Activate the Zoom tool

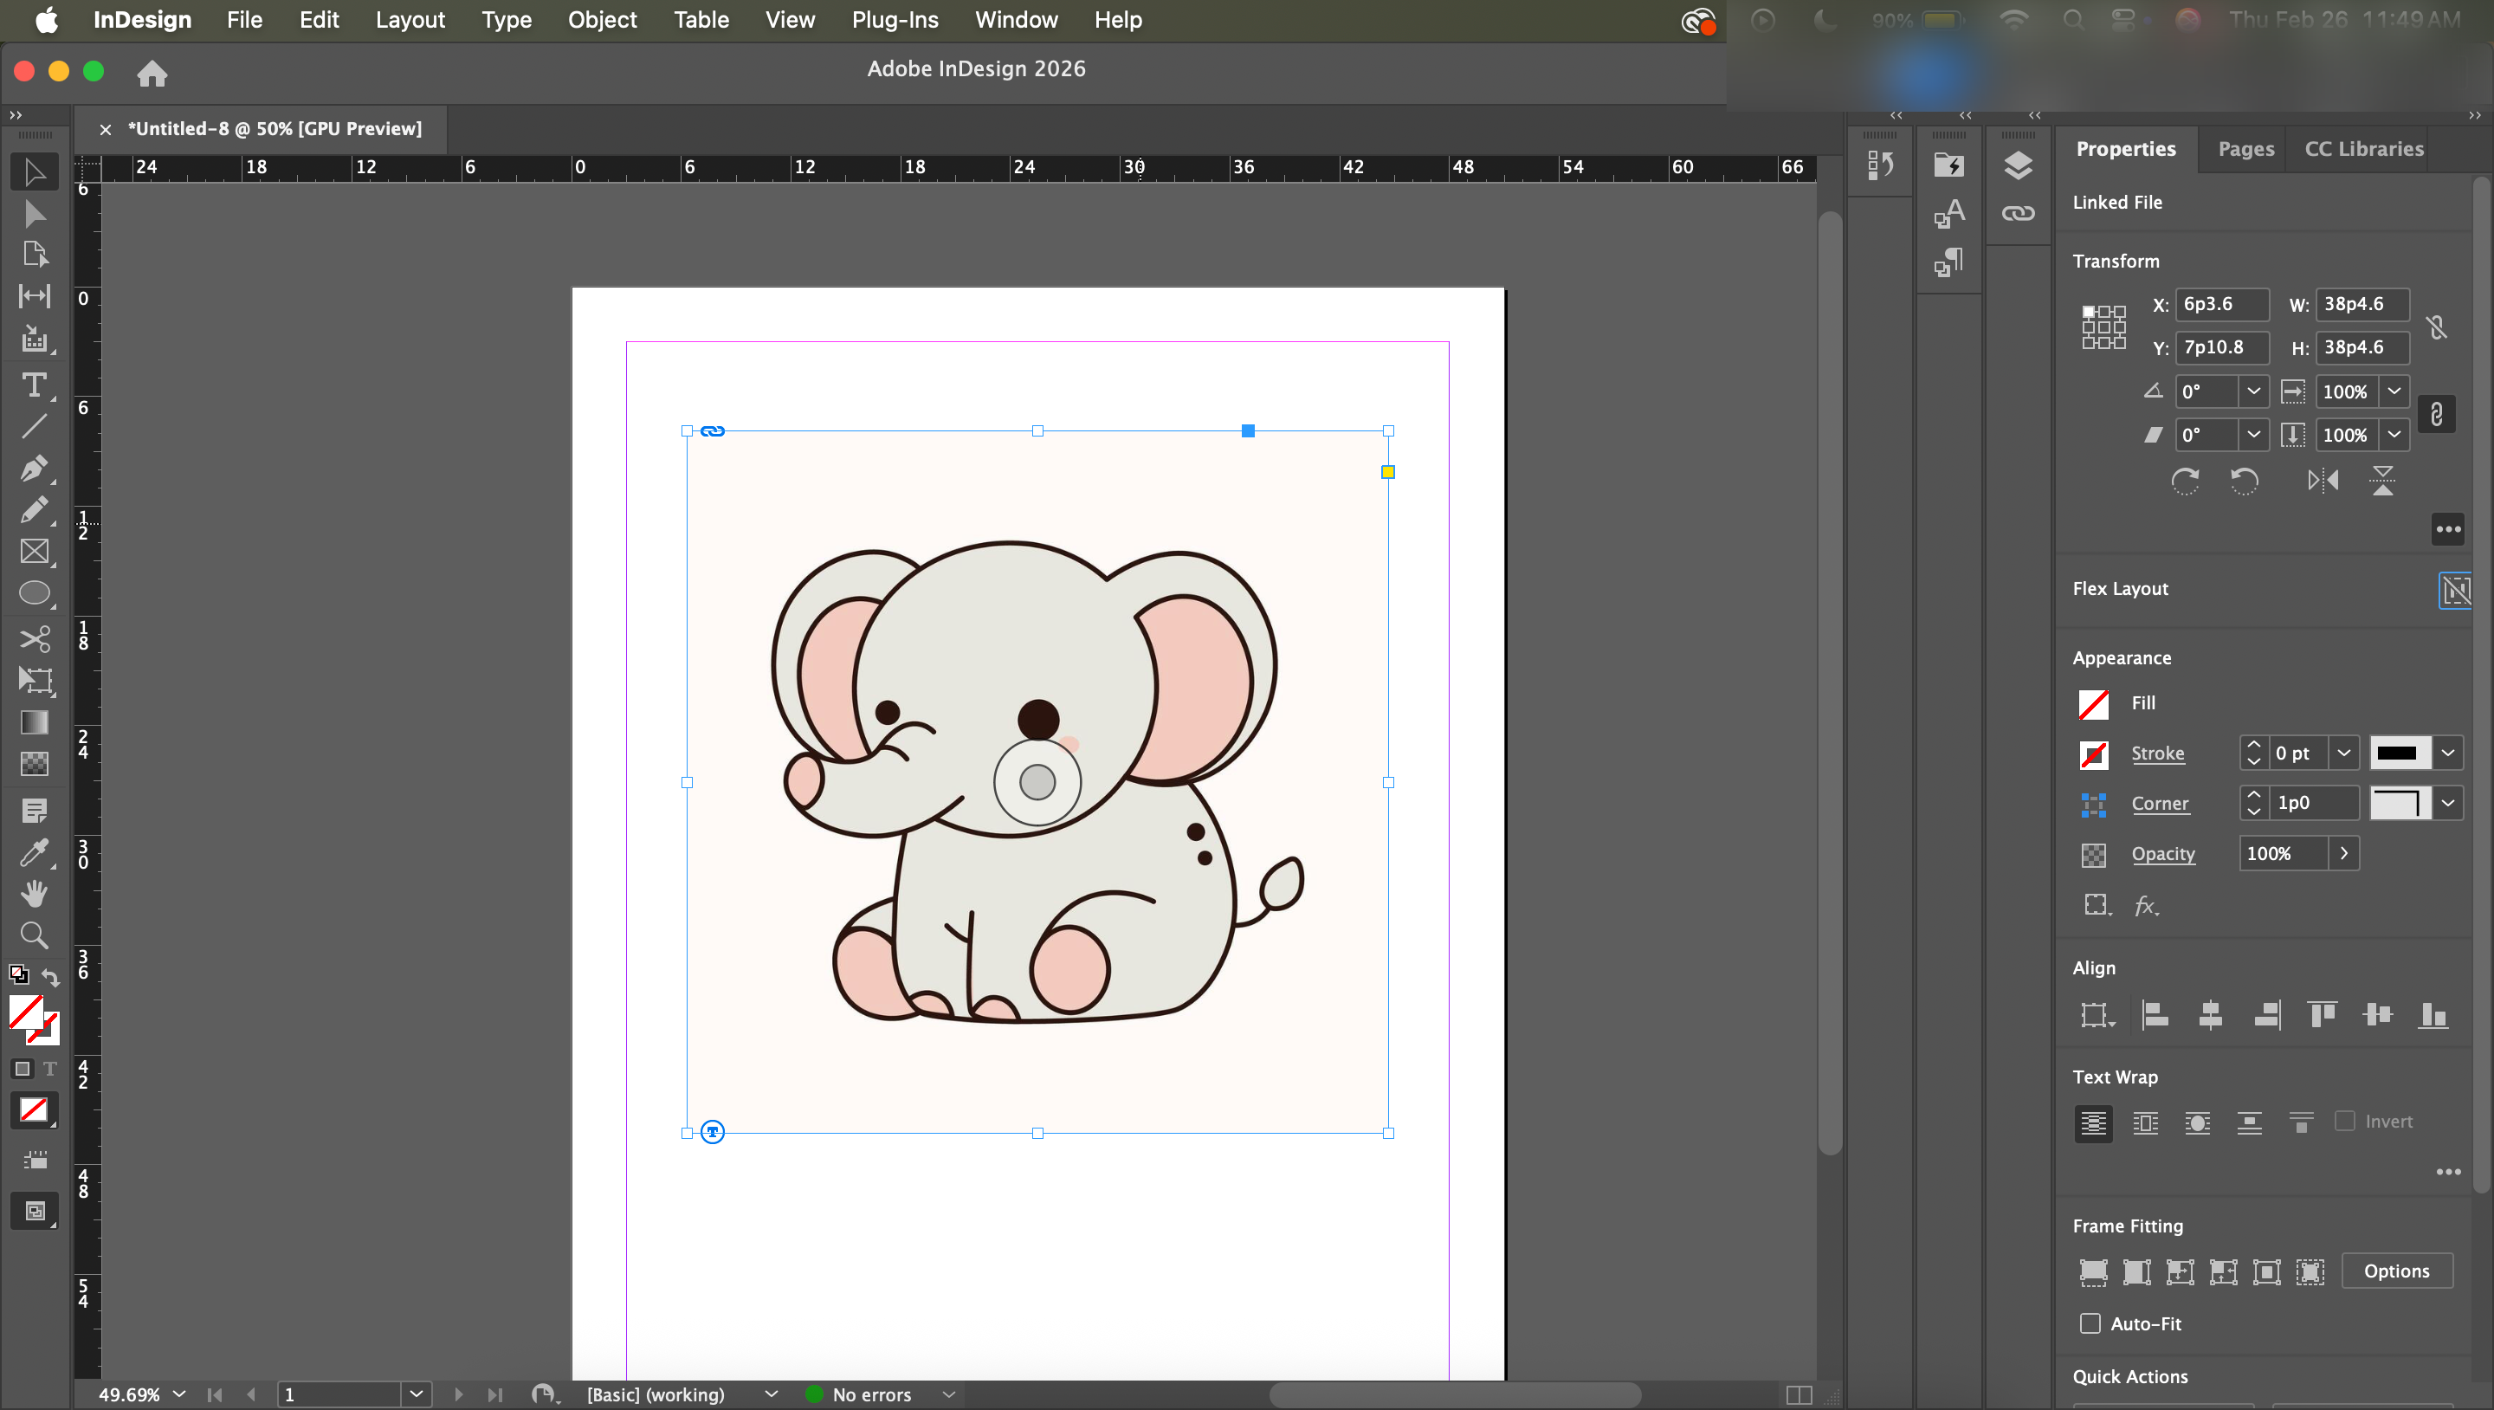pyautogui.click(x=34, y=935)
